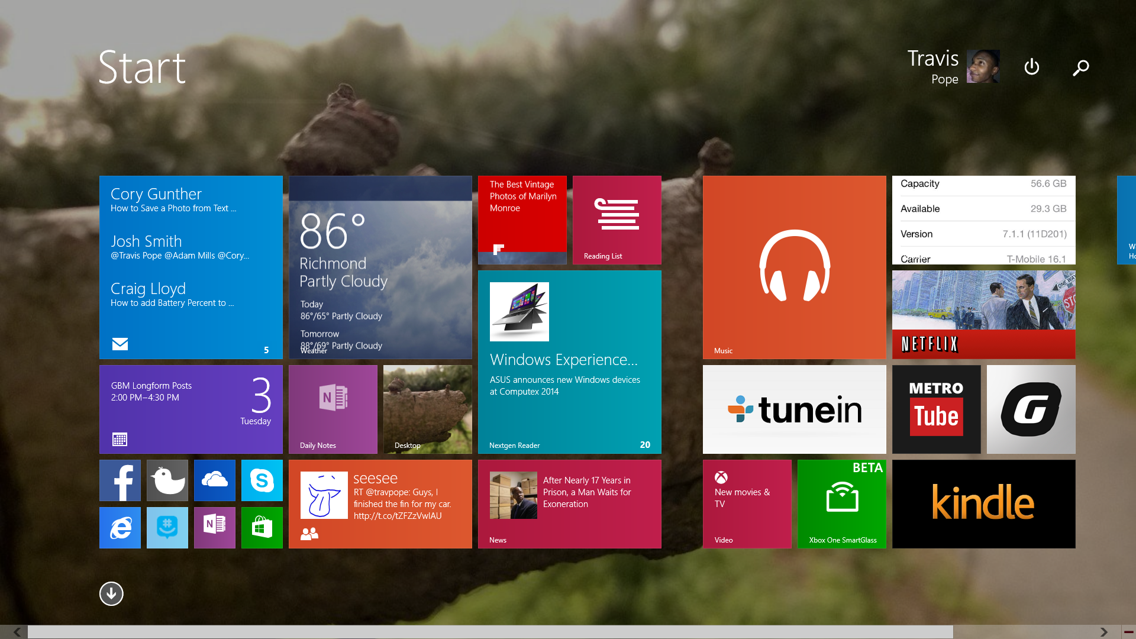Viewport: 1136px width, 639px height.
Task: Click the left scrollbar arrow
Action: (x=17, y=632)
